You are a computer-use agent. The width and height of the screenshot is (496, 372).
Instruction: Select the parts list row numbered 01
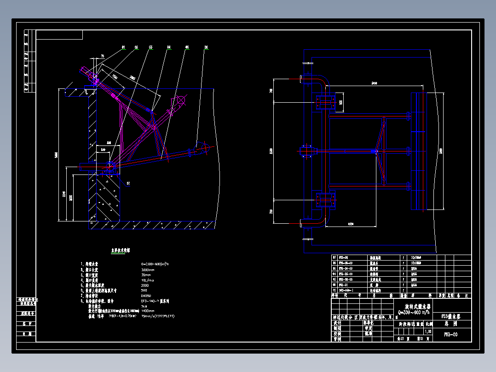[x=401, y=291]
